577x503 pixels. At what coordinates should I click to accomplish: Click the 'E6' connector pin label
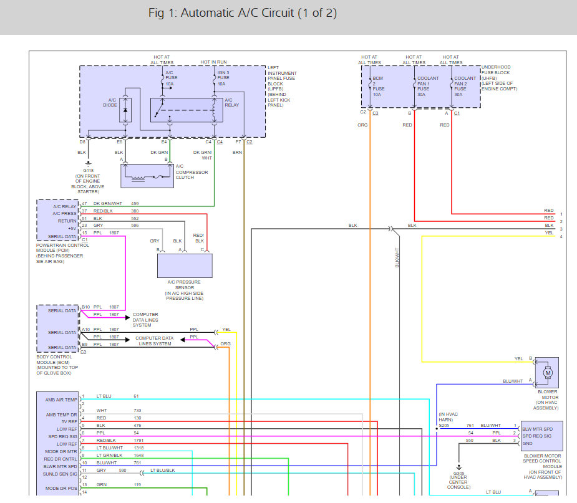[120, 142]
